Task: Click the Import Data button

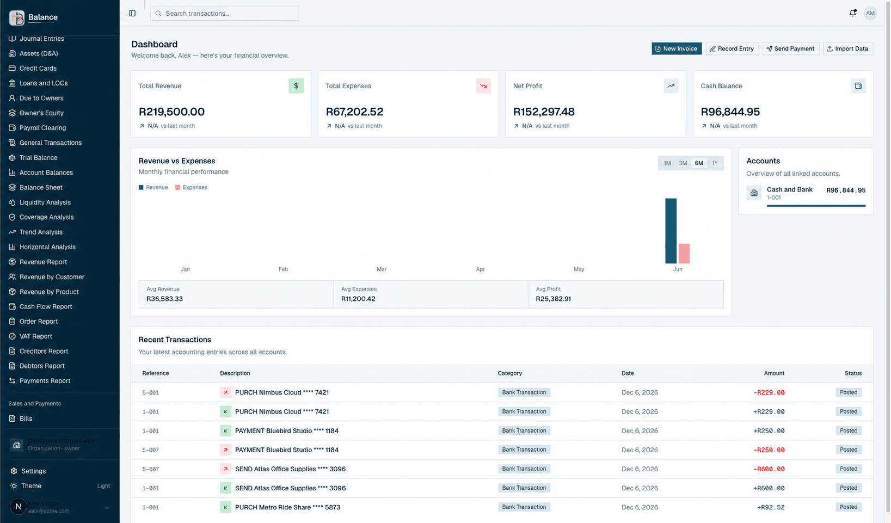Action: coord(848,48)
